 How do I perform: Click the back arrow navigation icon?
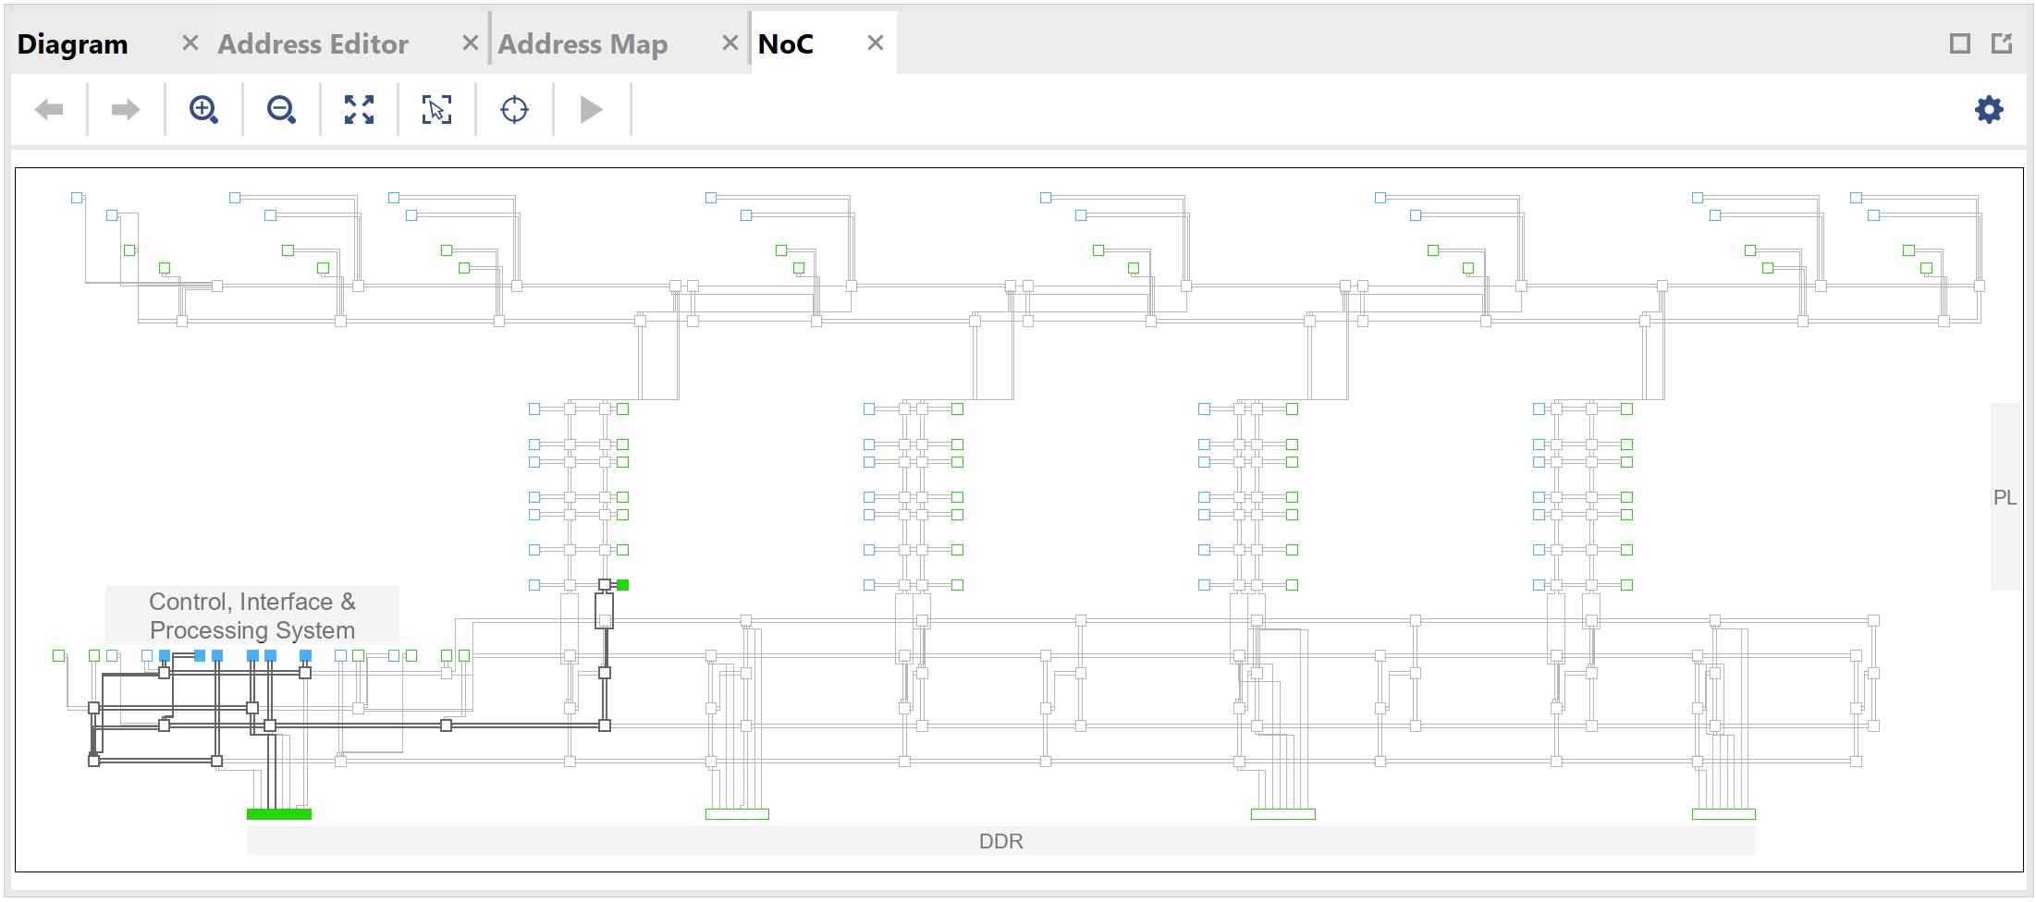(x=49, y=110)
